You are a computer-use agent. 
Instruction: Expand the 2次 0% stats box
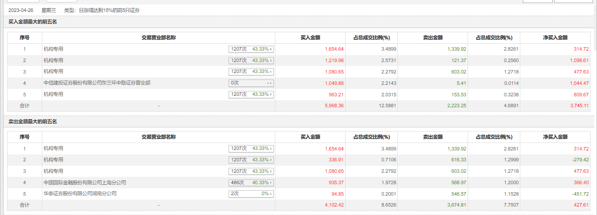point(251,194)
